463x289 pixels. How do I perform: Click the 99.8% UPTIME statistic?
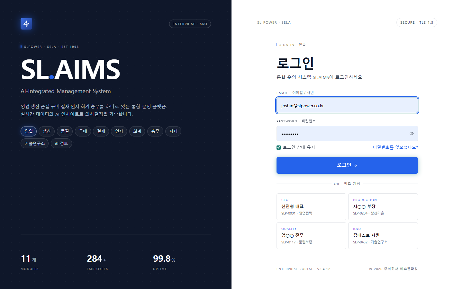coord(164,263)
